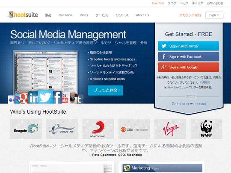The height and width of the screenshot is (173, 231).
Task: Click the large Twitter icon under dashboard screenshot
Action: pyautogui.click(x=45, y=97)
